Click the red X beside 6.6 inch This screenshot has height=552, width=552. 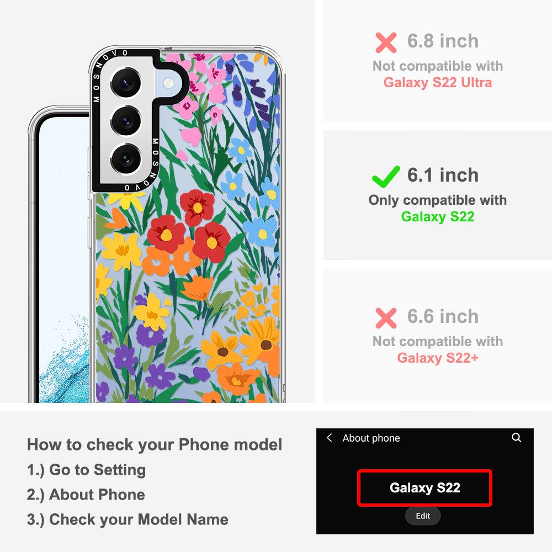(386, 318)
